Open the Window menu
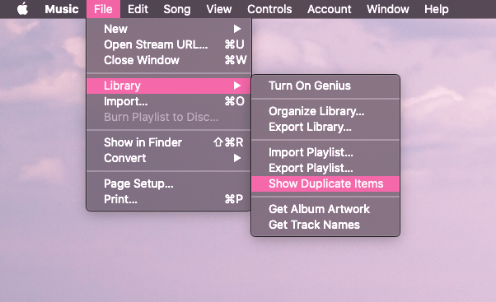 388,9
